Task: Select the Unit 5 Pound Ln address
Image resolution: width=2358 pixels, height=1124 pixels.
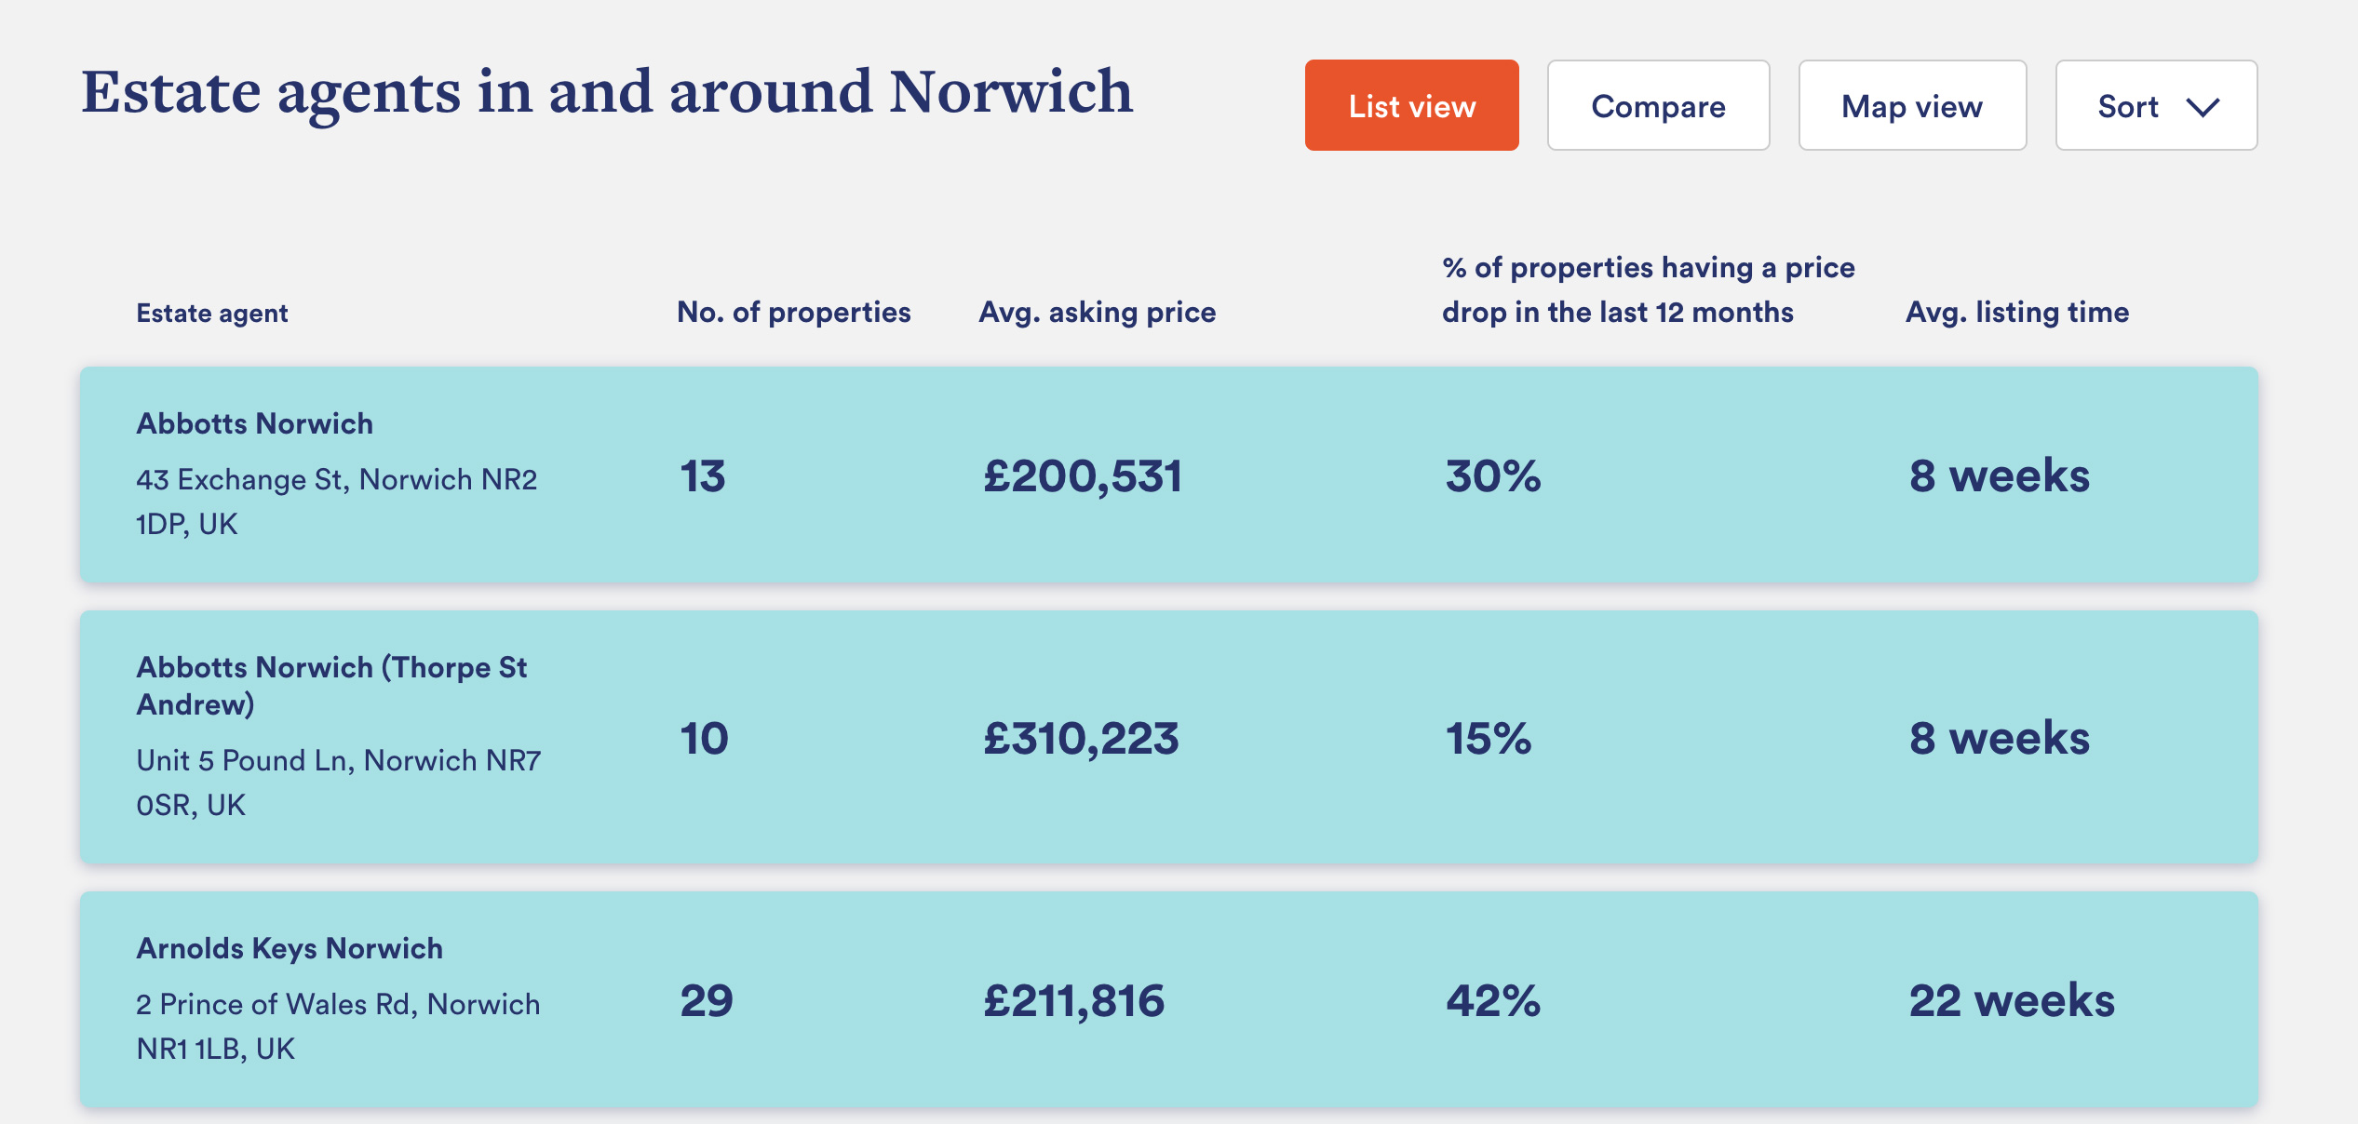Action: coord(338,783)
